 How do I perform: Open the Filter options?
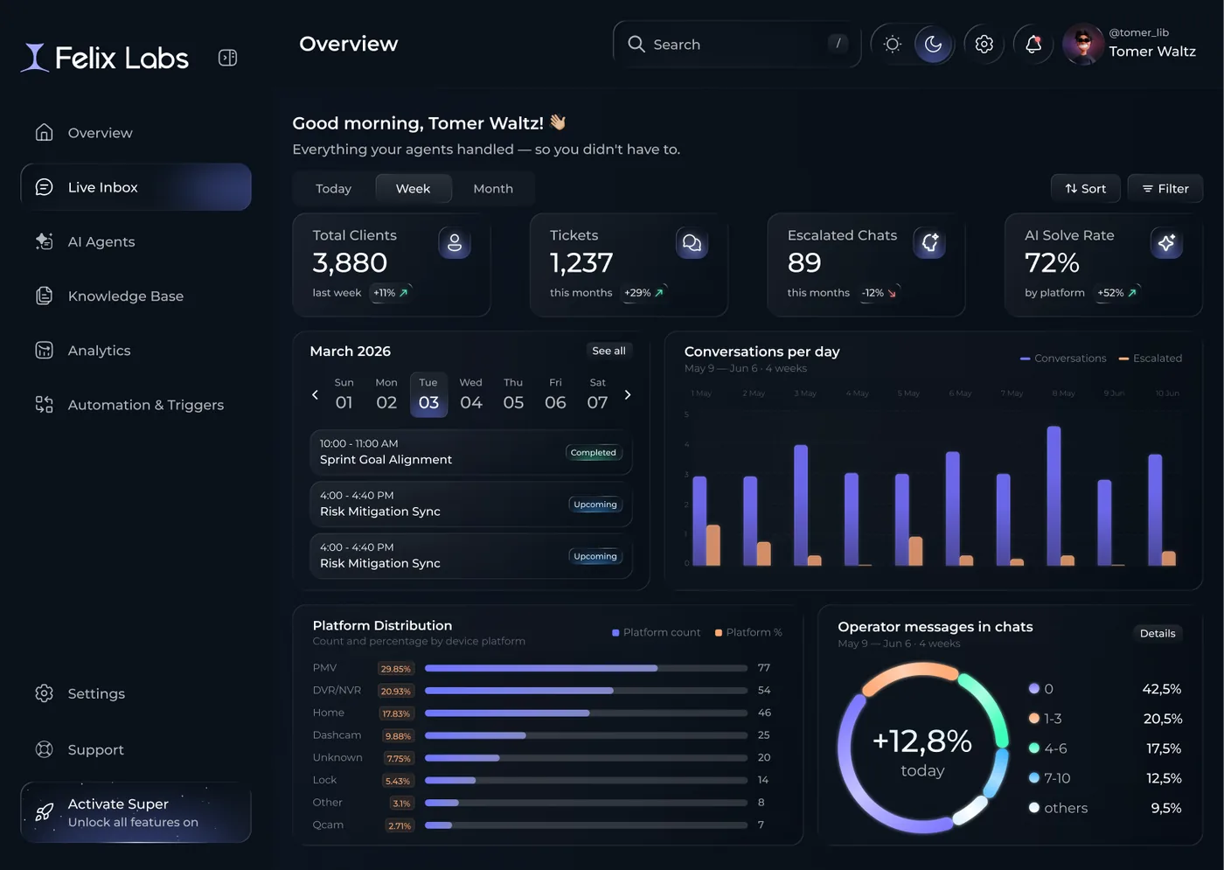coord(1165,189)
